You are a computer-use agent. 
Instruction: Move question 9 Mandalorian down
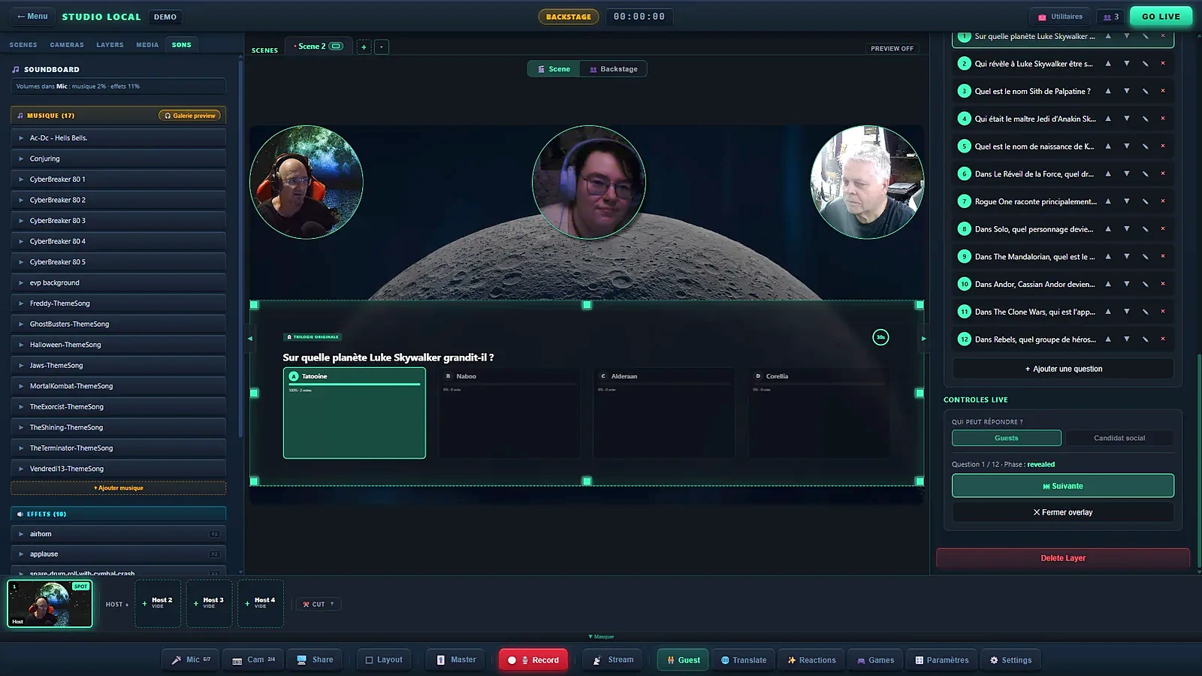coord(1127,256)
